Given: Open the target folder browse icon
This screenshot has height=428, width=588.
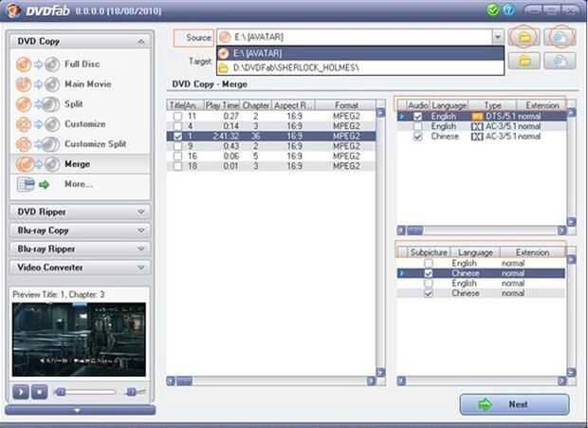Looking at the screenshot, I should [524, 61].
